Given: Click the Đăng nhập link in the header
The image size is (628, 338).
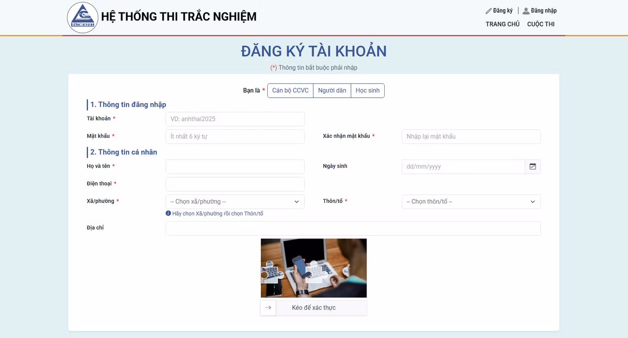Looking at the screenshot, I should click(x=544, y=11).
